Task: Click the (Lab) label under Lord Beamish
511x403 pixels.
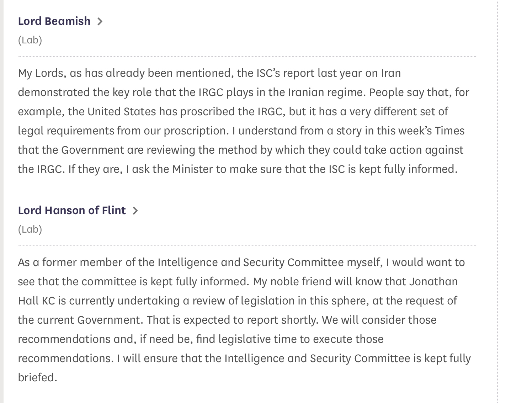Action: pos(30,40)
